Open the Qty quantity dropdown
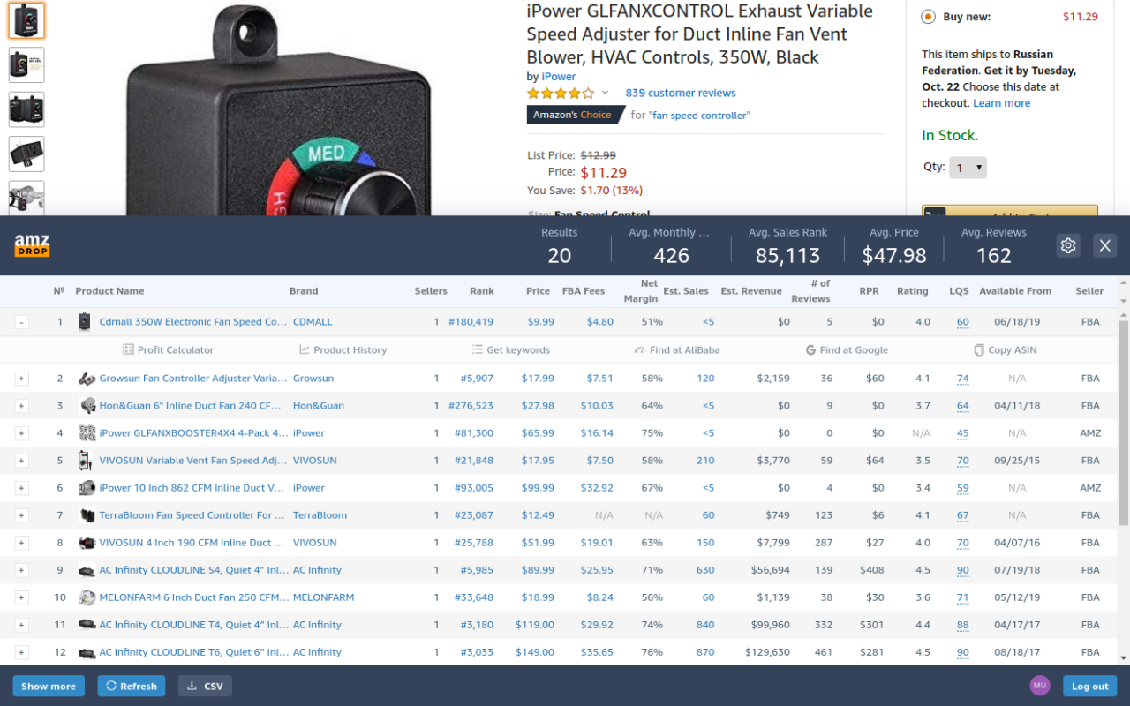The image size is (1130, 706). [968, 168]
